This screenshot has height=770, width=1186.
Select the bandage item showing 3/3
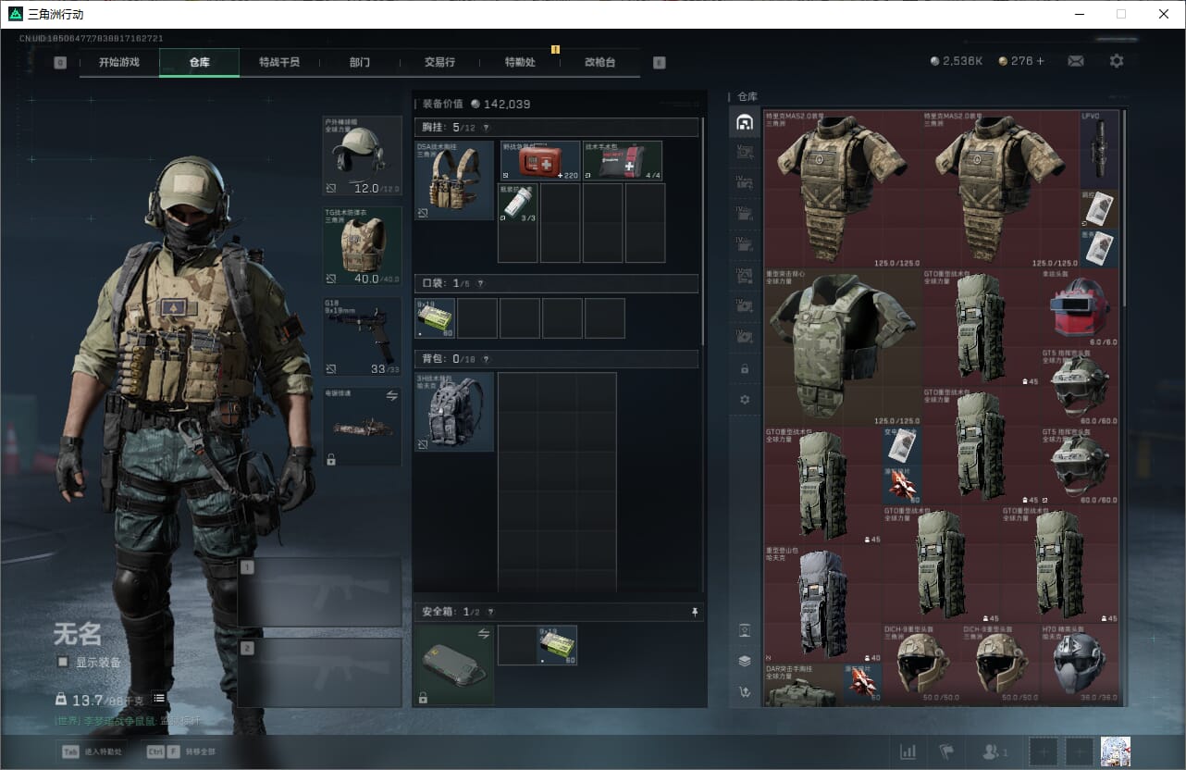pos(518,203)
